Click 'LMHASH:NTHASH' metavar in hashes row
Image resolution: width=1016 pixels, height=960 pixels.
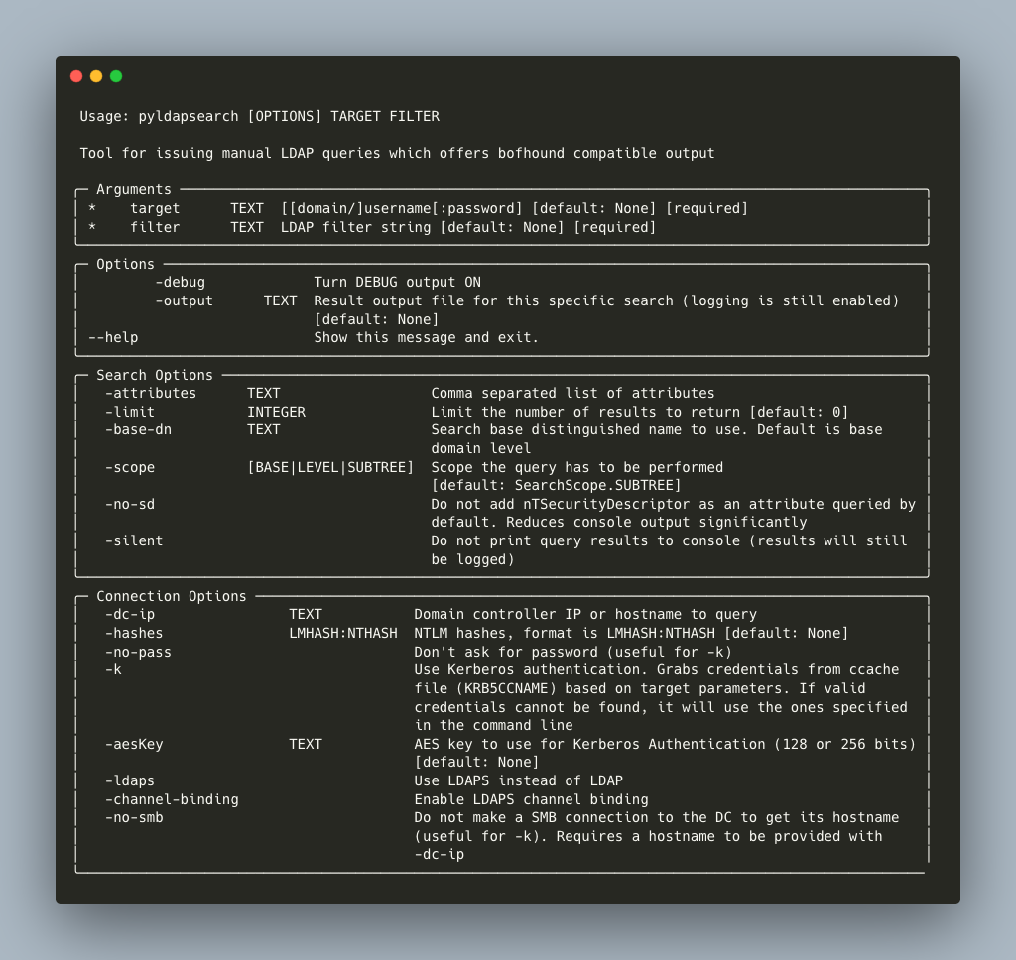pyautogui.click(x=342, y=634)
